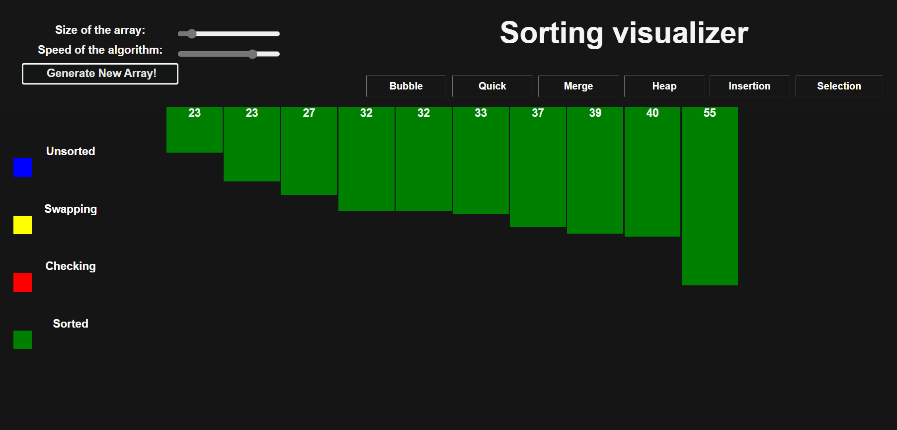The image size is (897, 430).
Task: Select the tallest bar labeled 55
Action: click(x=710, y=196)
